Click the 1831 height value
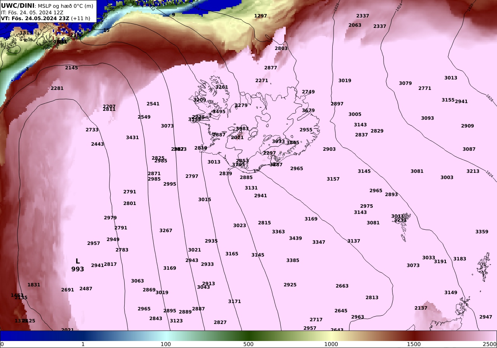Viewport: 497px width, 348px height. pyautogui.click(x=34, y=285)
